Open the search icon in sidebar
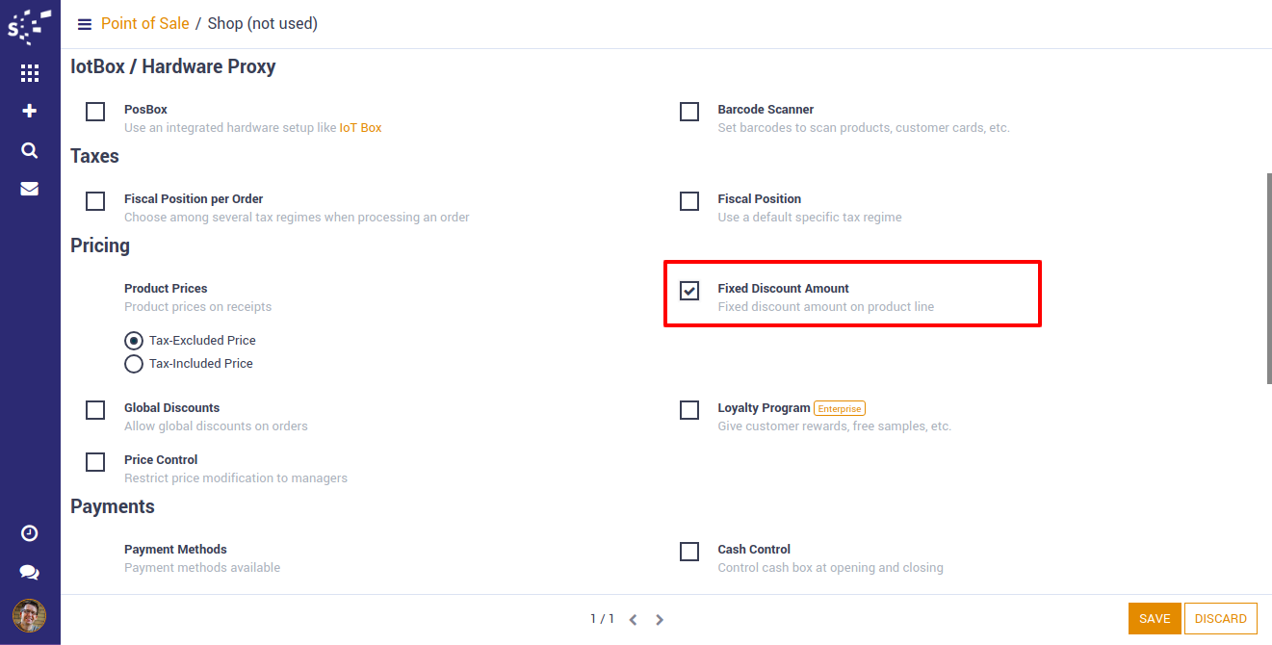Viewport: 1272px width, 645px height. click(30, 150)
